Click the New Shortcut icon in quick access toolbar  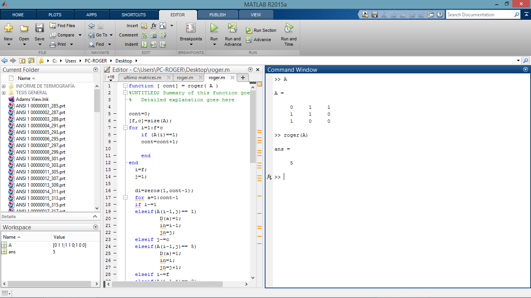[365, 15]
